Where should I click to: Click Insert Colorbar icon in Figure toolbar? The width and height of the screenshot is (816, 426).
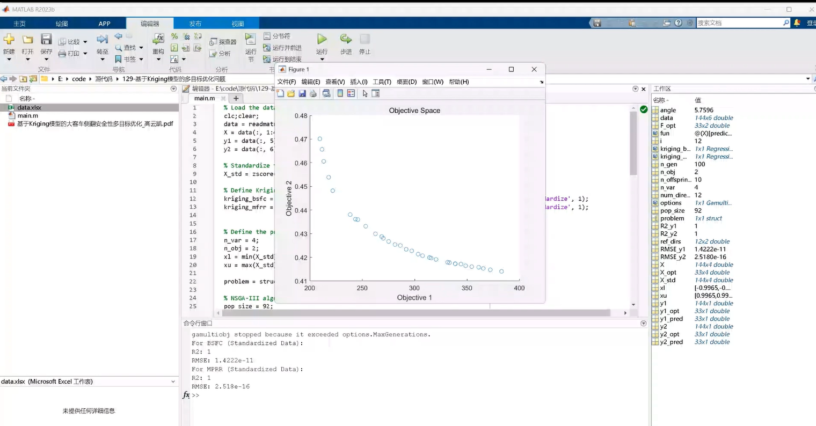(x=340, y=93)
